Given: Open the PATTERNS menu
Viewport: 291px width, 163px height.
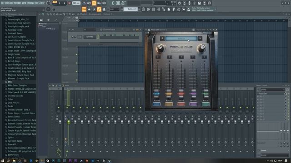Looking at the screenshot, I should point(17,3).
